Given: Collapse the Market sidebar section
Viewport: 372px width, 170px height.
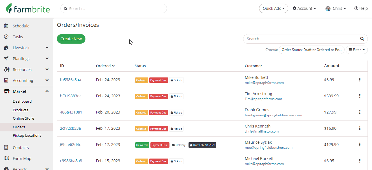Looking at the screenshot, I should 47,91.
